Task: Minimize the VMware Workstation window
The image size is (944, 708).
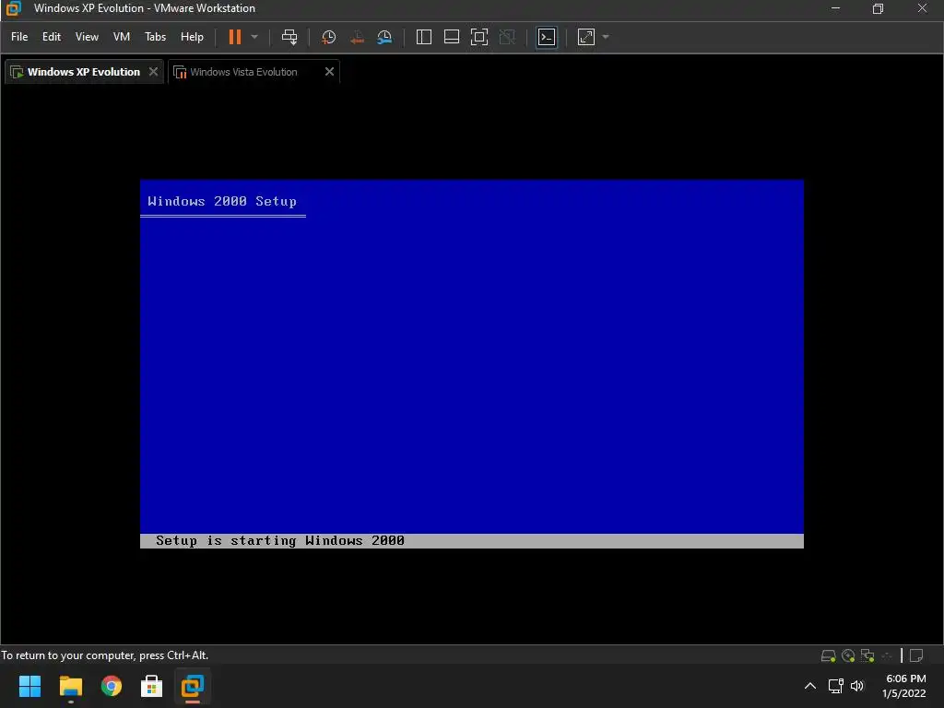Action: [x=835, y=8]
